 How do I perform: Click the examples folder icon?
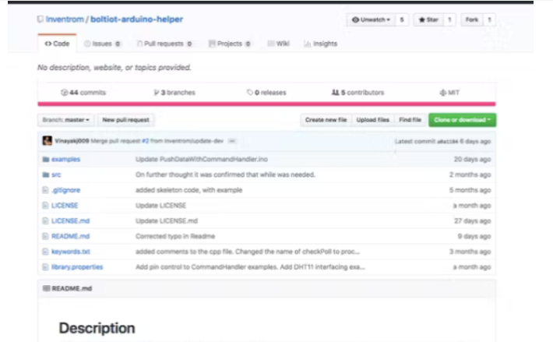click(45, 160)
